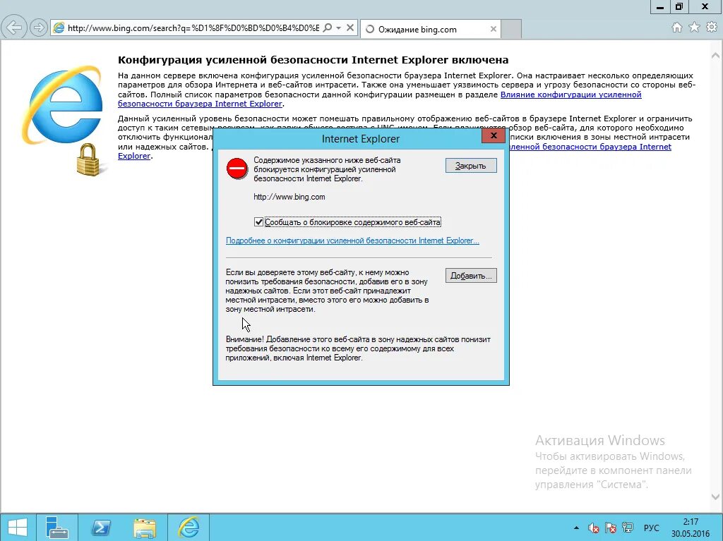Image resolution: width=723 pixels, height=541 pixels.
Task: Open the clock showing 2:17
Action: coord(691,528)
